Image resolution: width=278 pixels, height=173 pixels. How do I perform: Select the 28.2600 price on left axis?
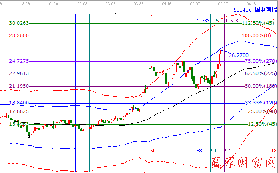(x=19, y=35)
